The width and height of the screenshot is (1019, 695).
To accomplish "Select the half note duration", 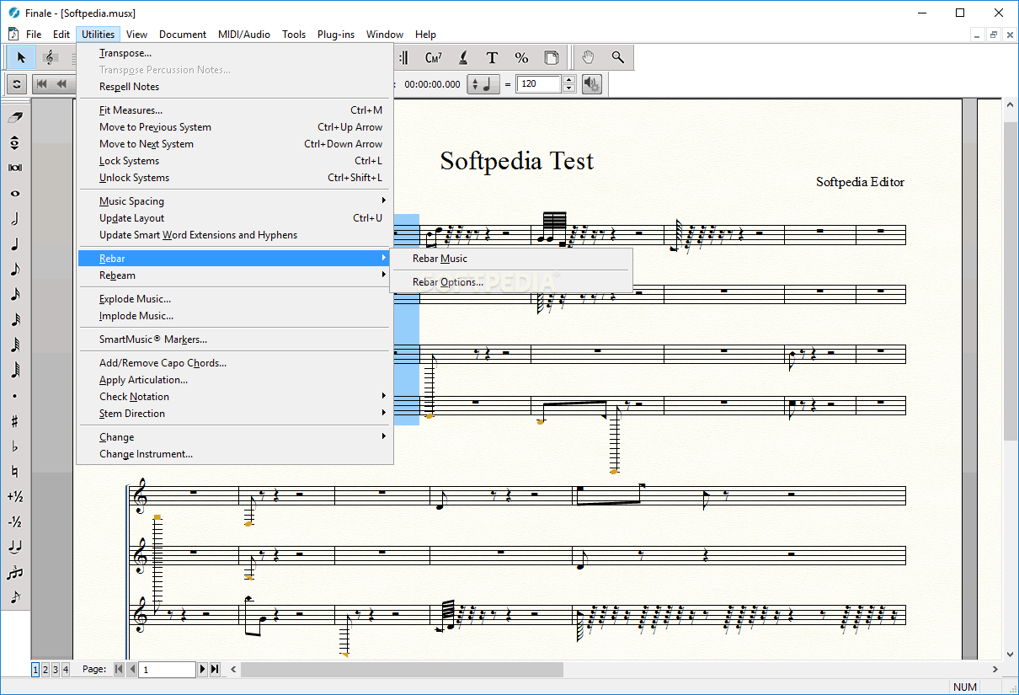I will tap(15, 218).
